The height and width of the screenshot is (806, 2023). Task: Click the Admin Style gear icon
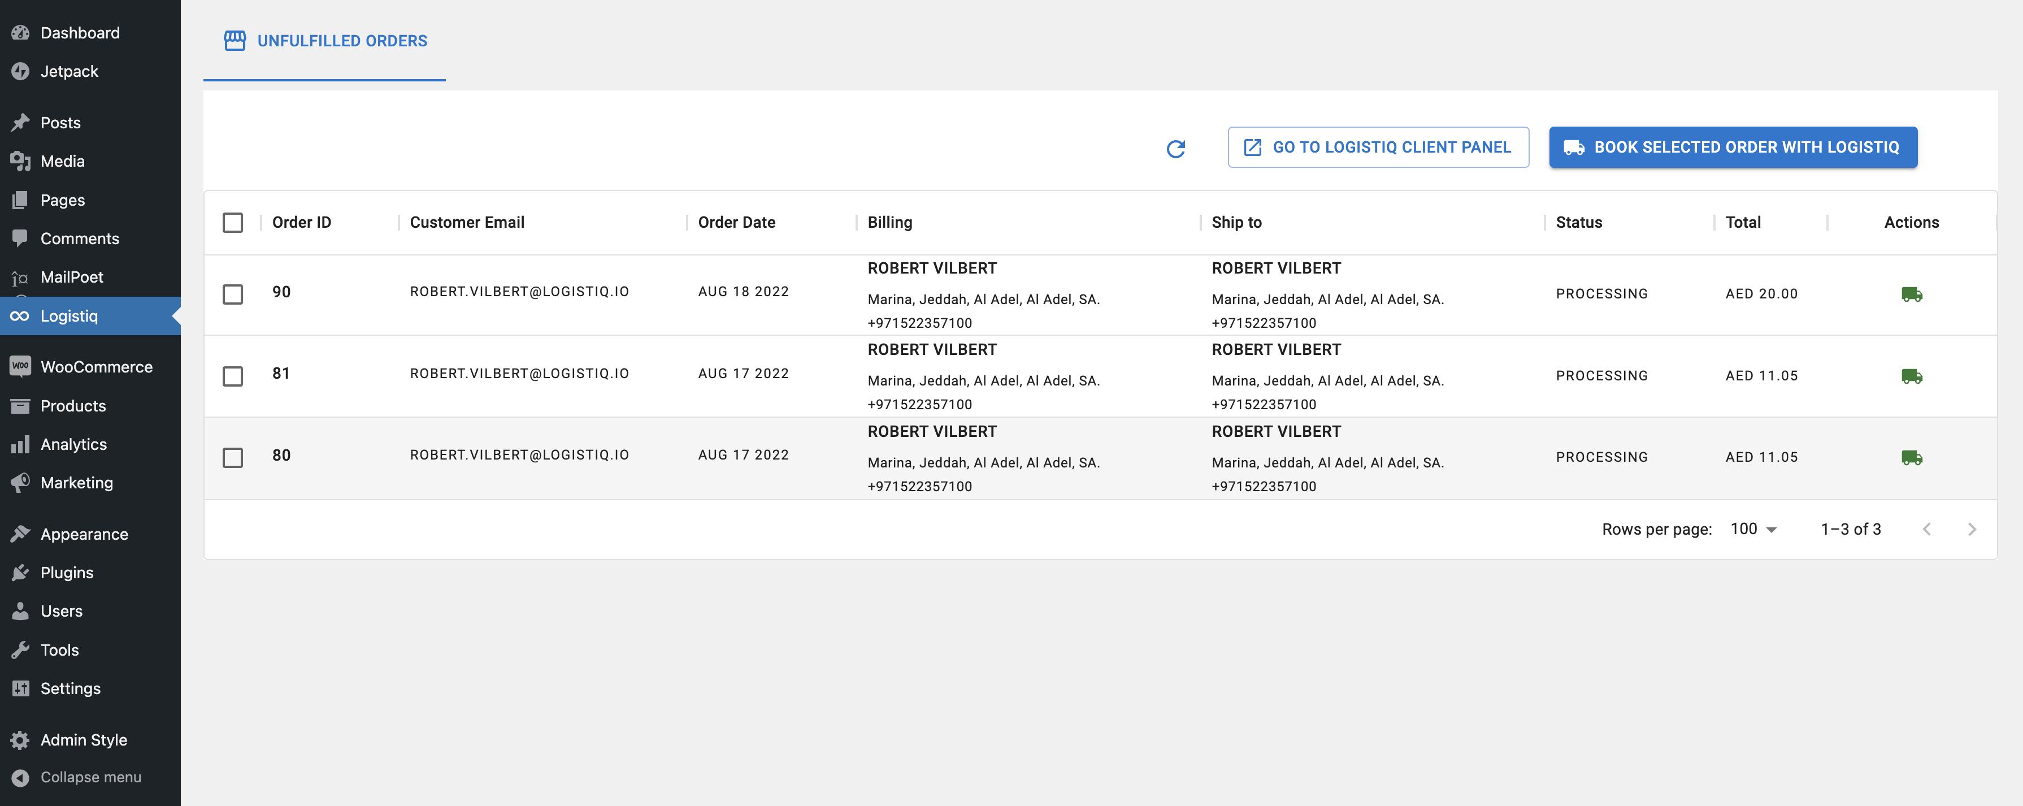coord(20,740)
